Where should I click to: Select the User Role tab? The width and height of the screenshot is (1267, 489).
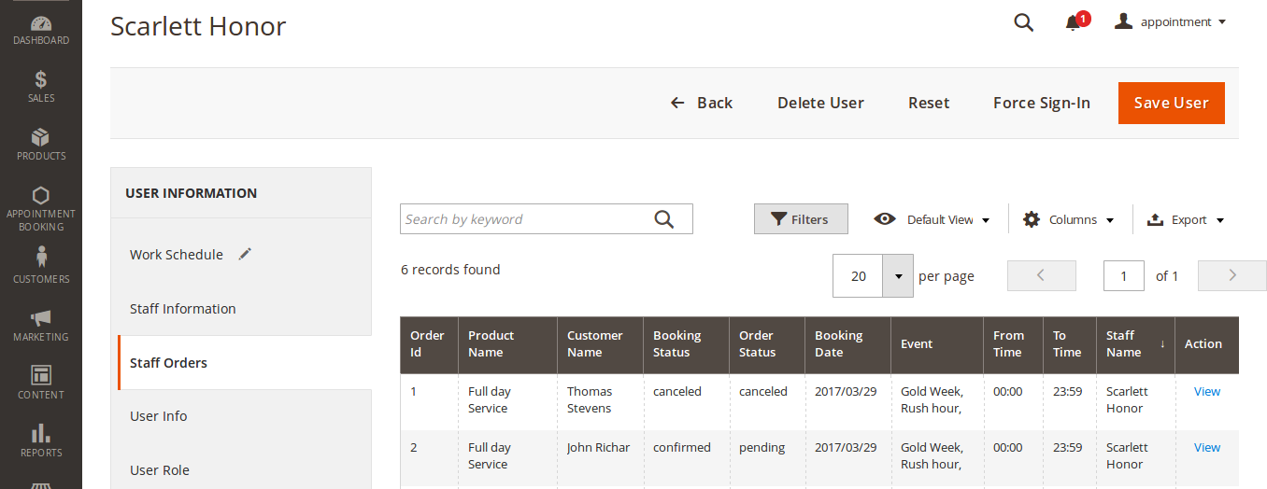click(x=160, y=470)
